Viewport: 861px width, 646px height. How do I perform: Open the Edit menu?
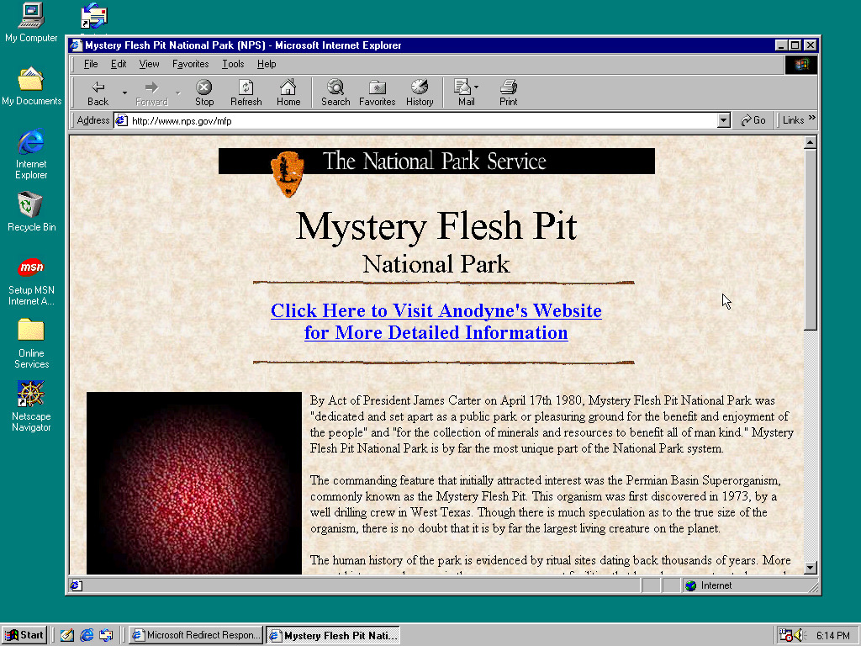(x=119, y=64)
